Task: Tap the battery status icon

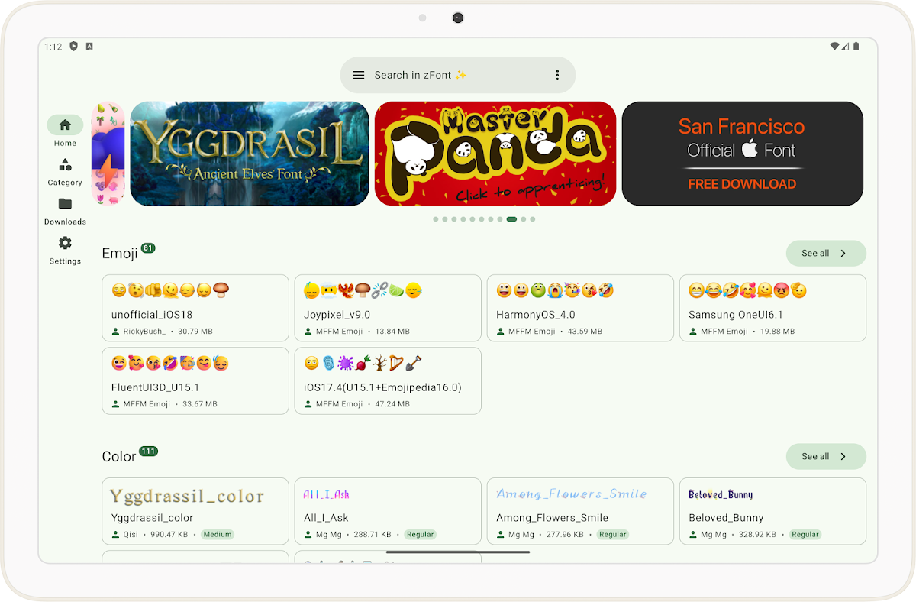Action: coord(856,47)
